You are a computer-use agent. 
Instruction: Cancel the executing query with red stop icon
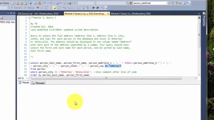pyautogui.click(x=38, y=8)
